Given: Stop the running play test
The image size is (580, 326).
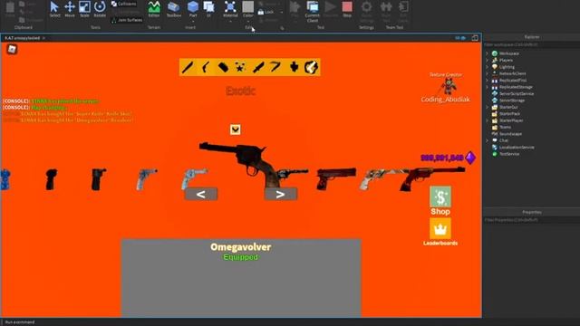Looking at the screenshot, I should point(347,9).
